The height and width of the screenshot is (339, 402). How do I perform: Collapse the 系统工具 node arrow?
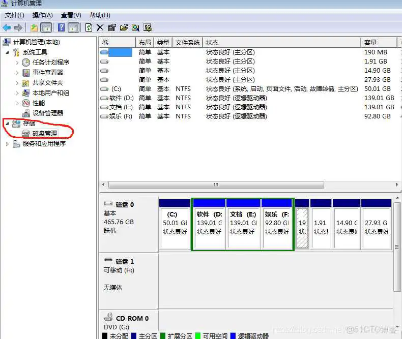7,52
